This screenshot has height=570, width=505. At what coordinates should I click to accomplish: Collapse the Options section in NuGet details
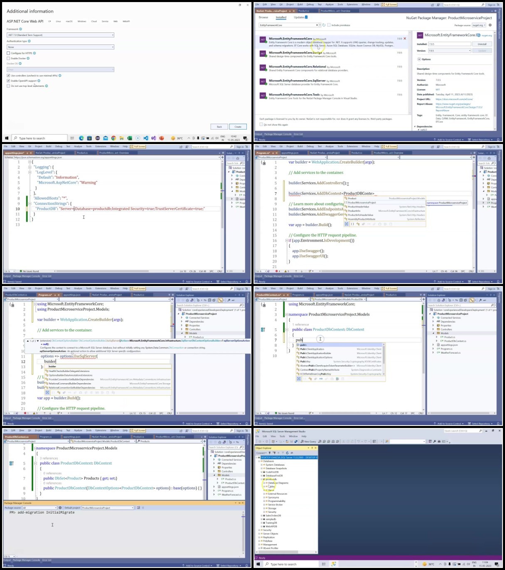pyautogui.click(x=419, y=59)
